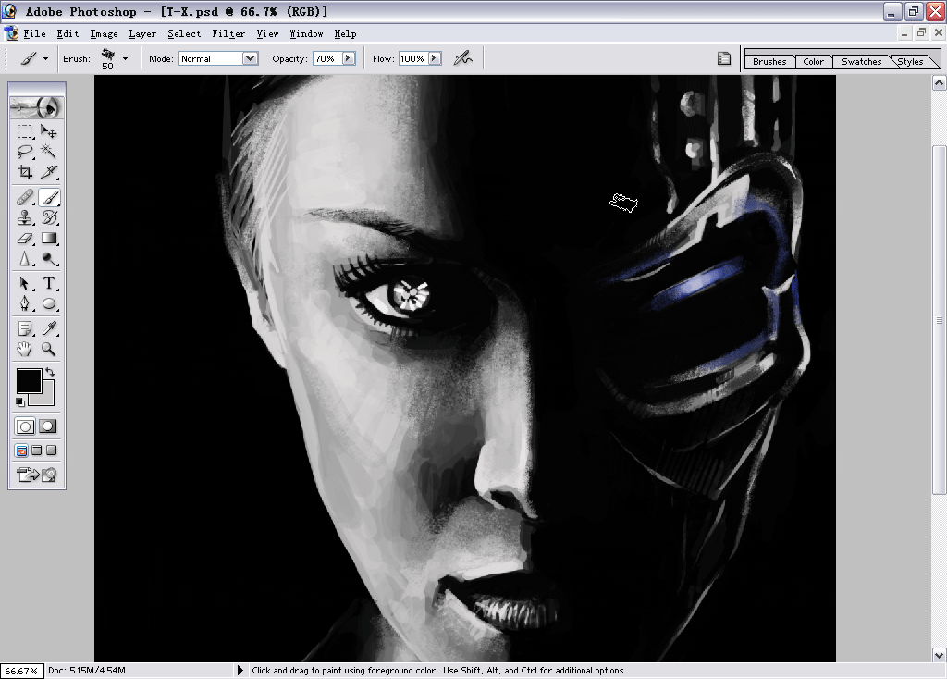Select the Healing Brush tool

25,198
